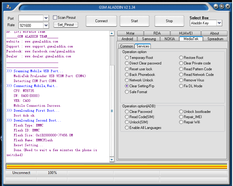This screenshot has width=233, height=186.
Task: Select the MediaTek tab
Action: click(191, 39)
